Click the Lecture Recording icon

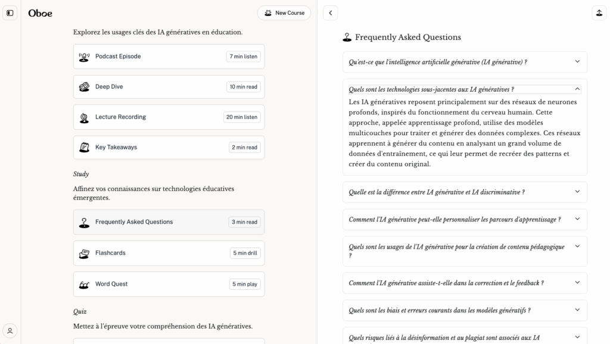[84, 117]
